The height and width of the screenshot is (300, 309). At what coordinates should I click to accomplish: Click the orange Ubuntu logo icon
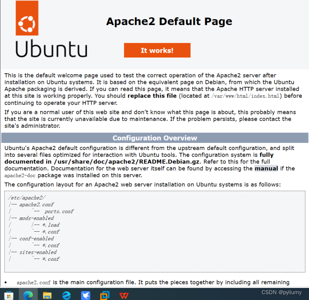pyautogui.click(x=27, y=18)
